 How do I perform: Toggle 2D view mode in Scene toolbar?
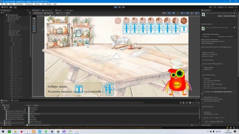(x=169, y=13)
